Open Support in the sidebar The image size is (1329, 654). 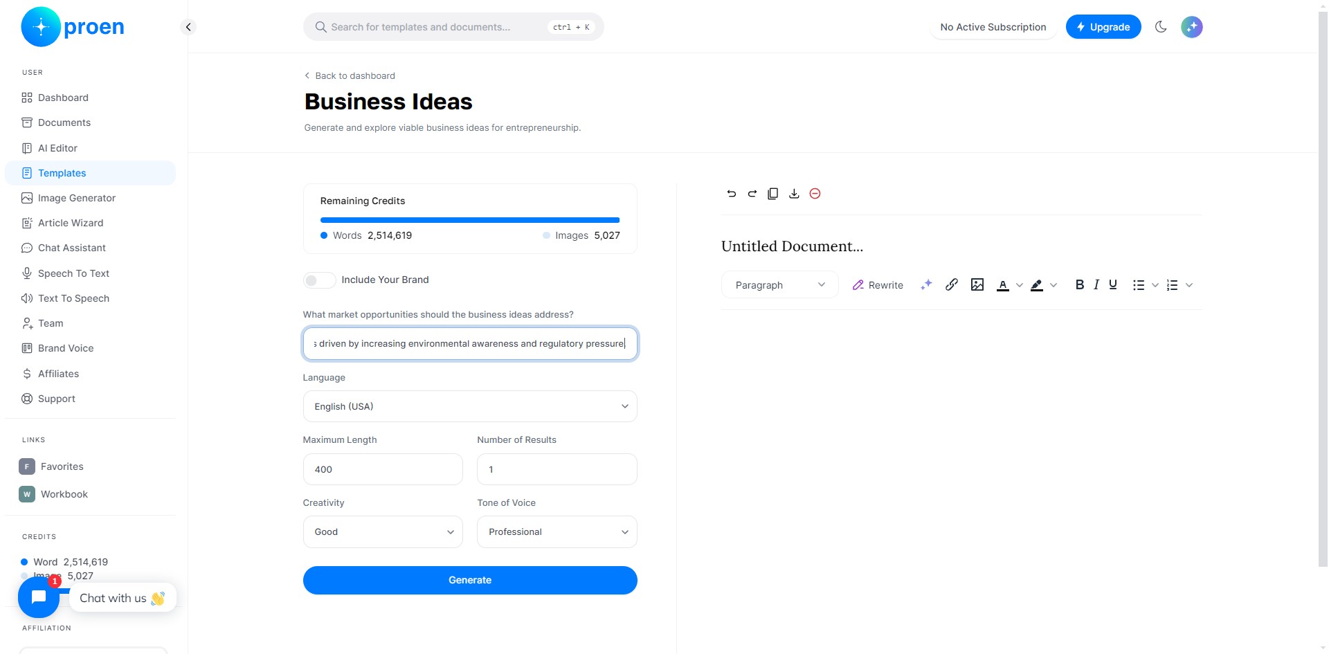pos(90,399)
